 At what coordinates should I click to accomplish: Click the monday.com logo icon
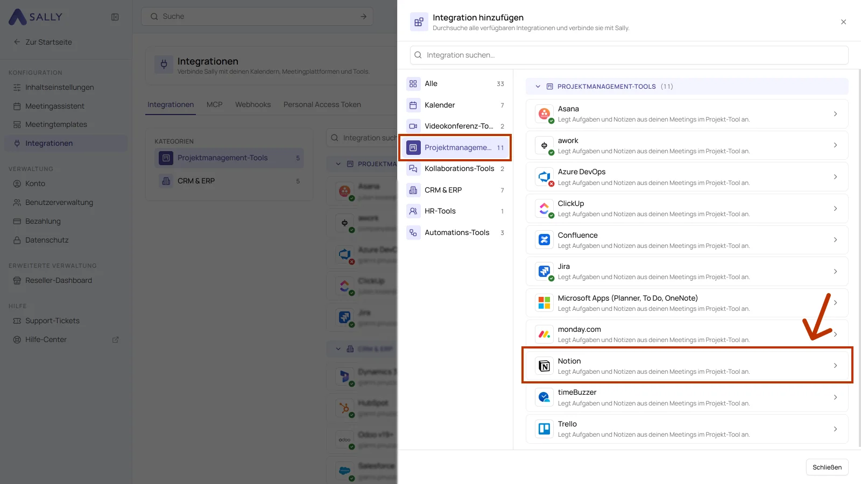544,334
